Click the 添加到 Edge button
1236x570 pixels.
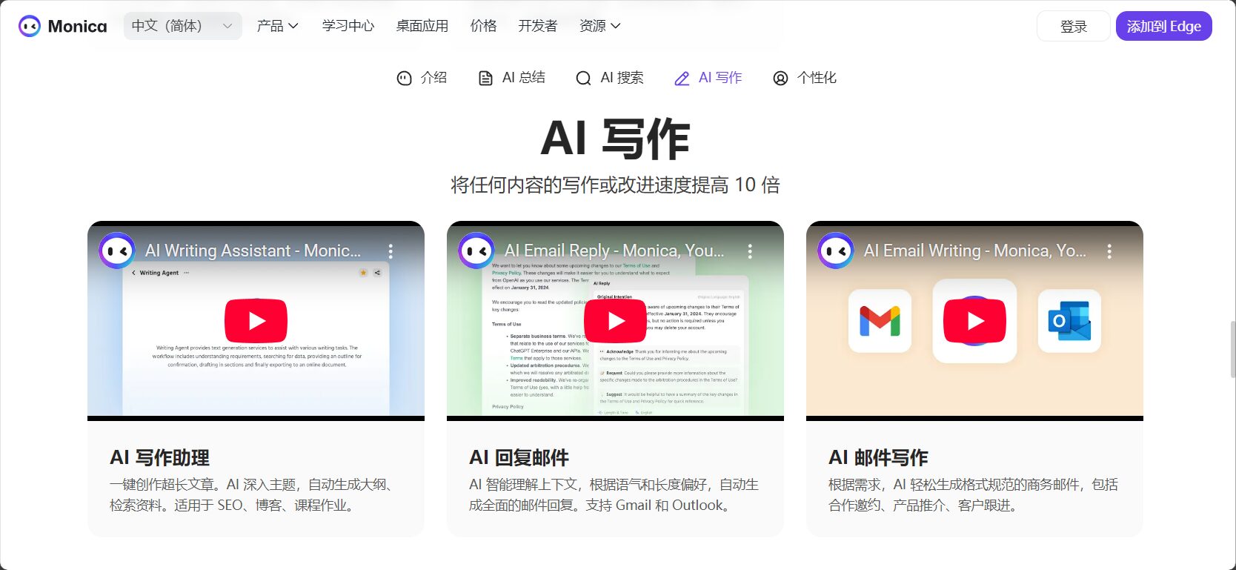(x=1163, y=26)
